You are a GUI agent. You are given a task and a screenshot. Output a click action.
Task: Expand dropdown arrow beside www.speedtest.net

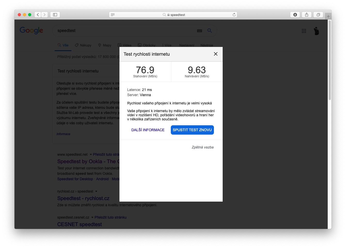click(x=91, y=155)
